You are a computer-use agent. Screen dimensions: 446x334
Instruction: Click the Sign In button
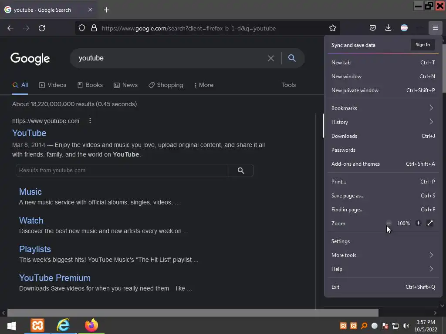coord(422,45)
